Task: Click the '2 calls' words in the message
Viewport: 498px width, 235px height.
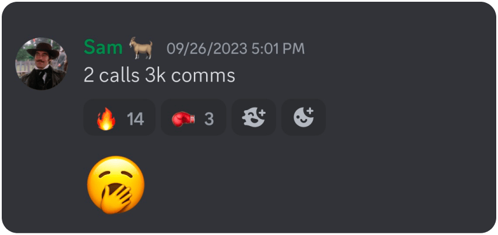Action: 111,76
